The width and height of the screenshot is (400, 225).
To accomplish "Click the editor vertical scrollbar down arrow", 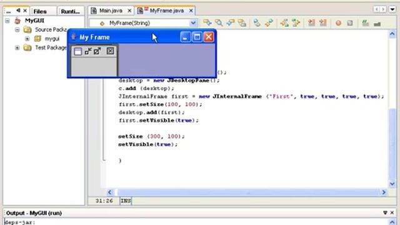I will [x=392, y=184].
